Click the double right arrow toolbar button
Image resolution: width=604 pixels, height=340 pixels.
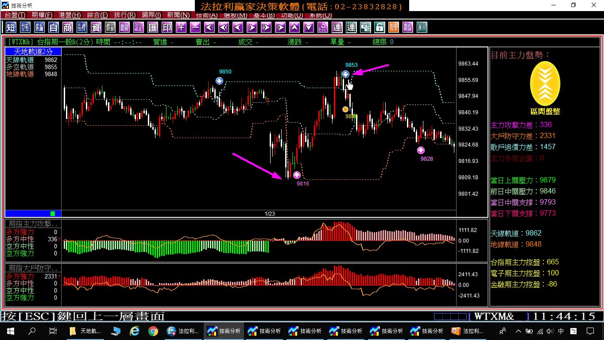pyautogui.click(x=266, y=27)
